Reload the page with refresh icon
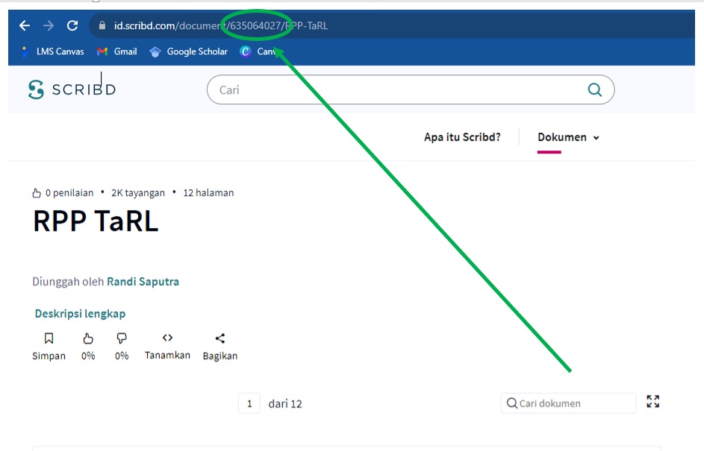The height and width of the screenshot is (451, 704). [72, 26]
